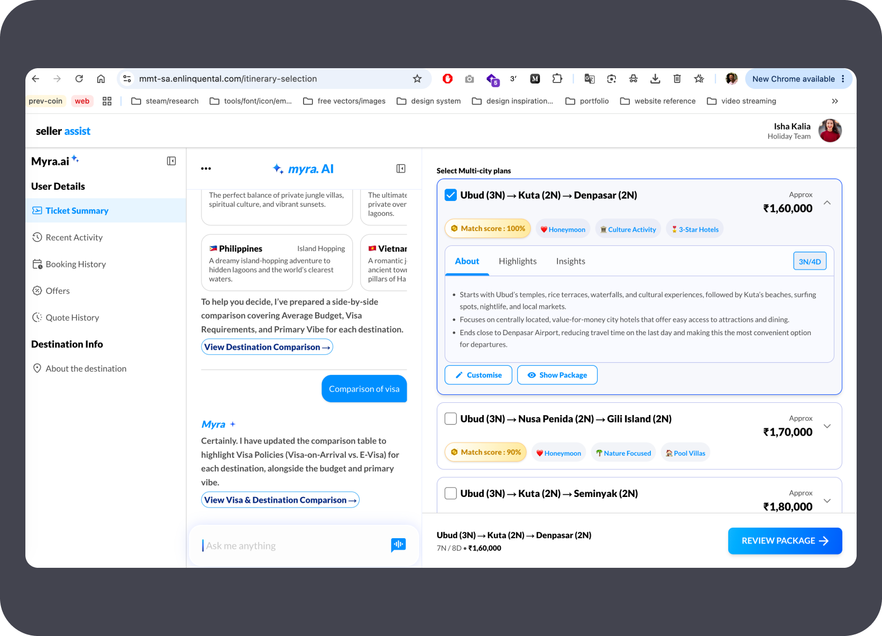This screenshot has height=636, width=882.
Task: Collapse the myra AI chat panel
Action: [401, 169]
